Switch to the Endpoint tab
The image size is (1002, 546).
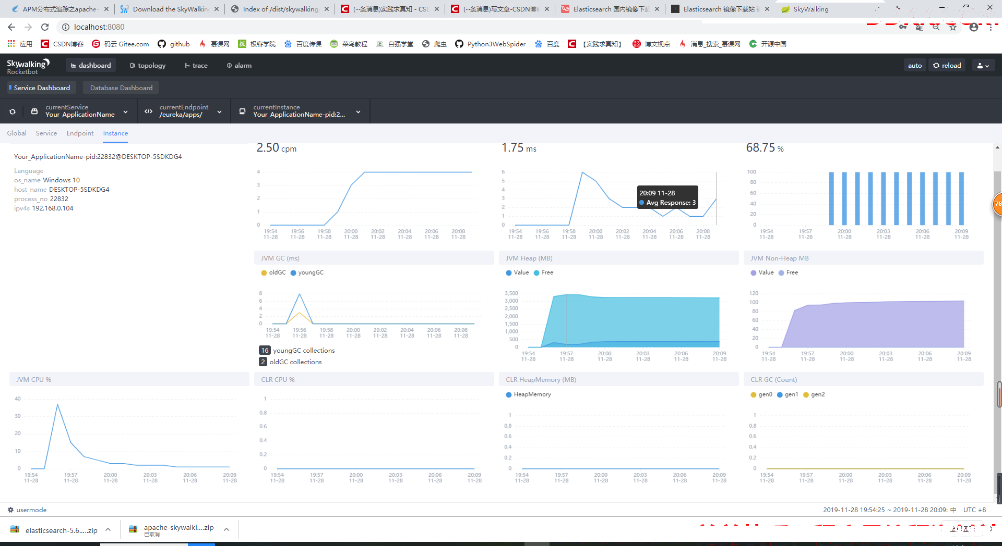tap(80, 133)
